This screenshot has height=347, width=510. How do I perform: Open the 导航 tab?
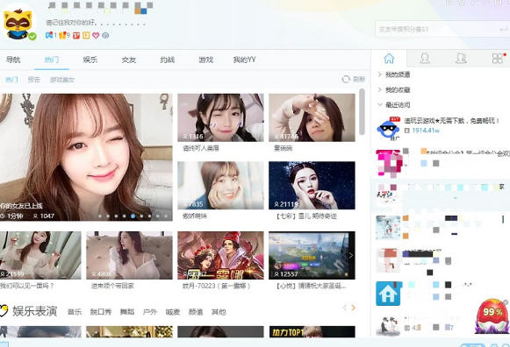point(13,60)
